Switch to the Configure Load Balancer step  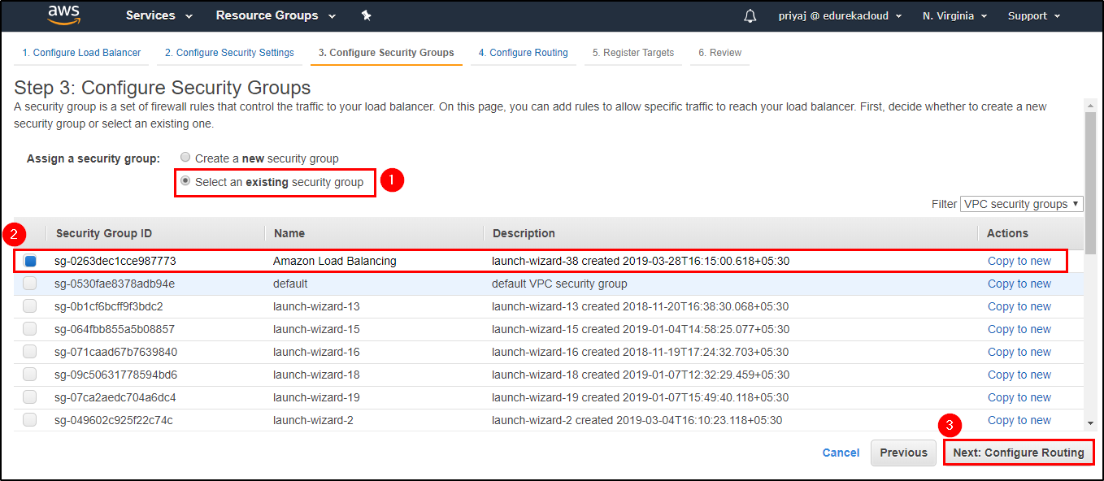click(x=80, y=51)
